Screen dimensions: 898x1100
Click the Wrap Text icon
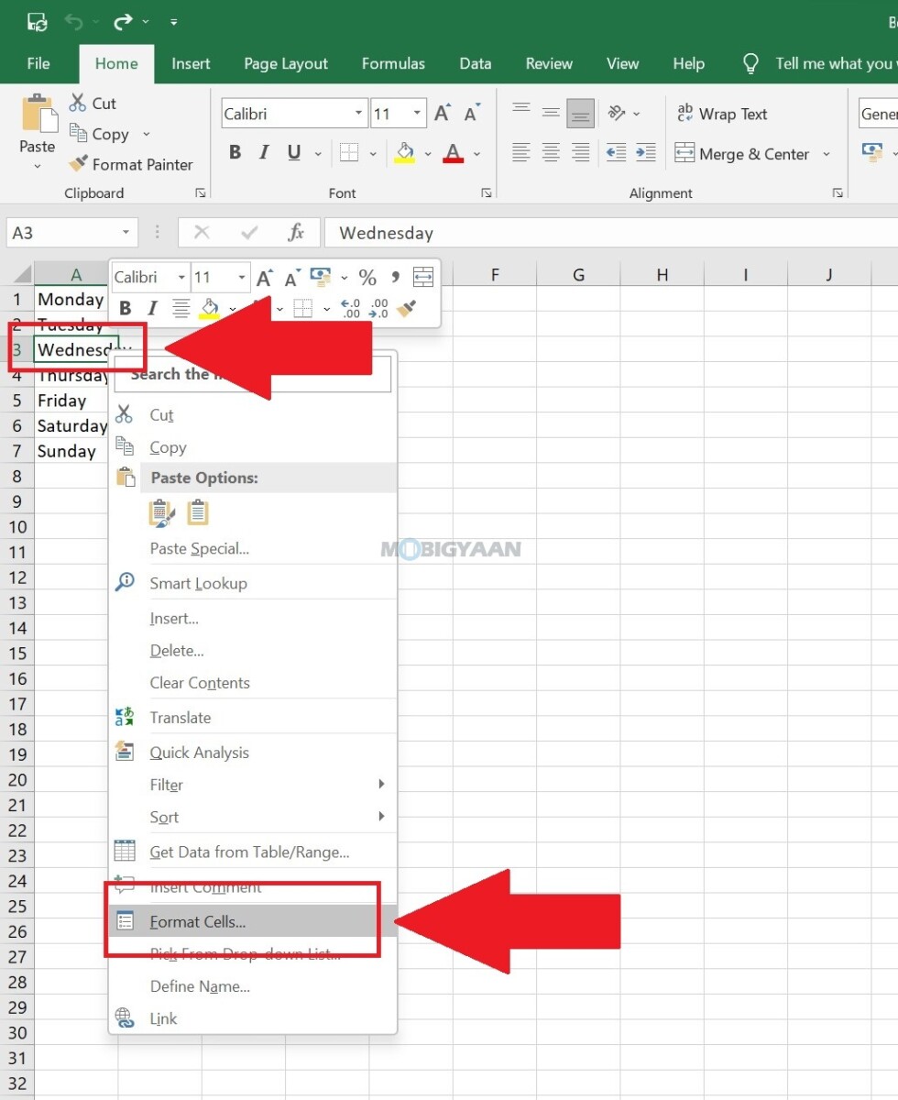pyautogui.click(x=684, y=113)
